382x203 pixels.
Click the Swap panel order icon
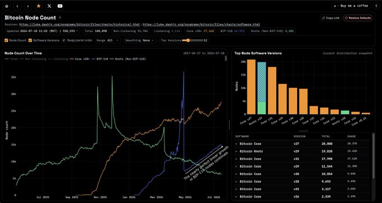click(x=64, y=40)
